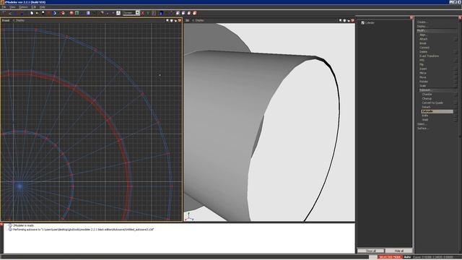The image size is (462, 260).
Task: Click the open file folder toolbar icon
Action: [x=37, y=13]
